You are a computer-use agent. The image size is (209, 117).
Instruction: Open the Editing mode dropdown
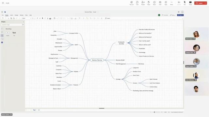click(173, 15)
